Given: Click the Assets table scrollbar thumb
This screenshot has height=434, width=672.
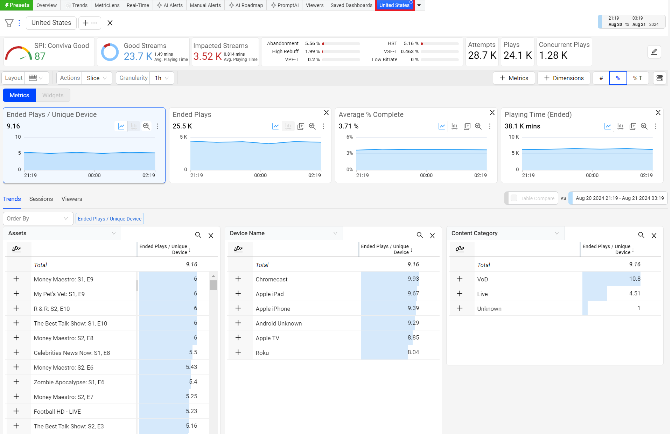Looking at the screenshot, I should (213, 285).
